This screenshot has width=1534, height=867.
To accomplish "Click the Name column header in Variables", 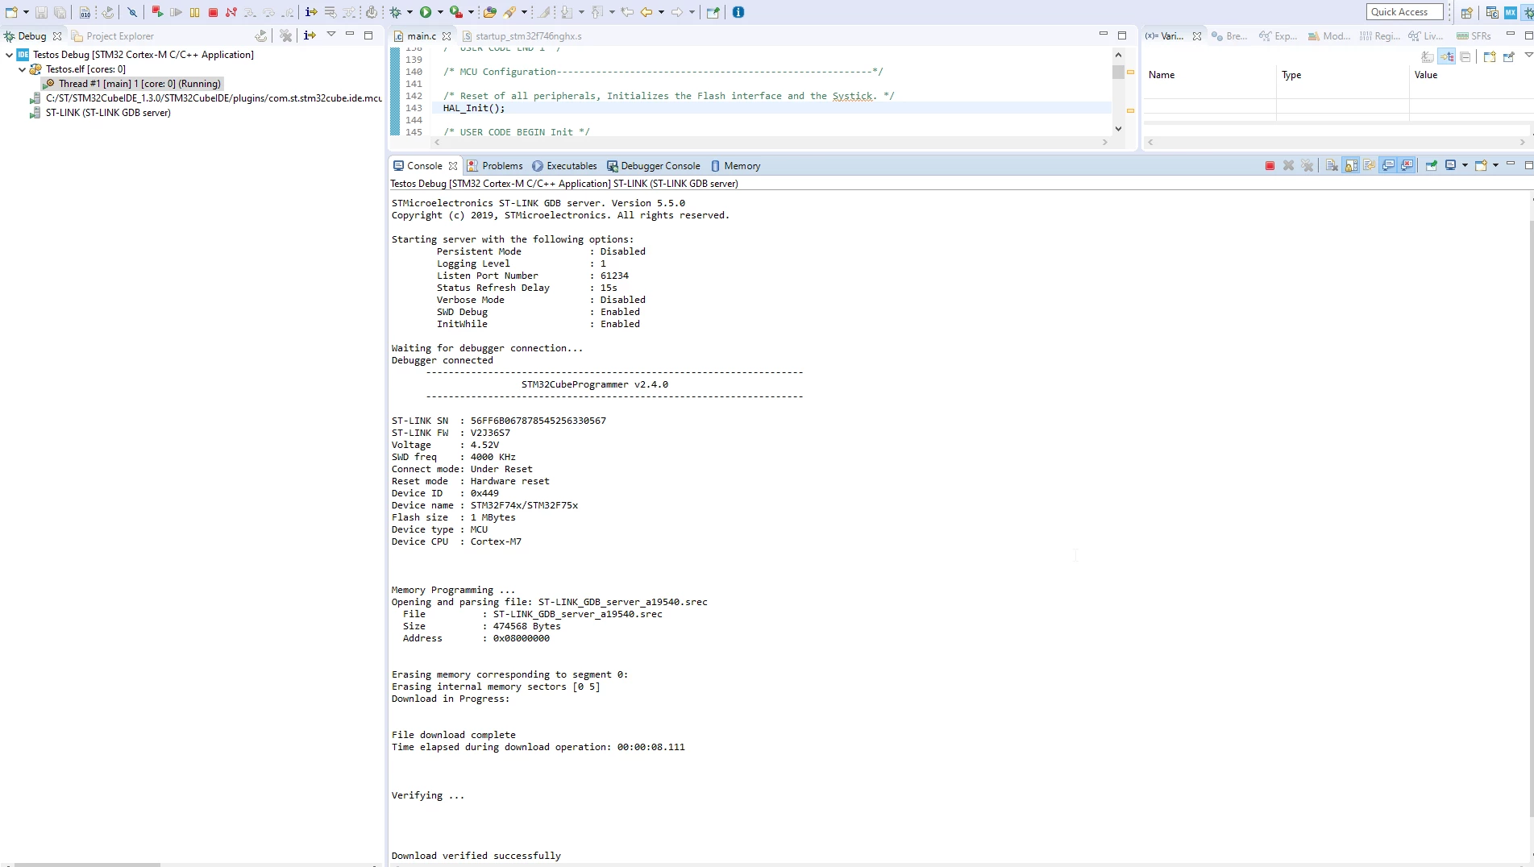I will coord(1209,75).
